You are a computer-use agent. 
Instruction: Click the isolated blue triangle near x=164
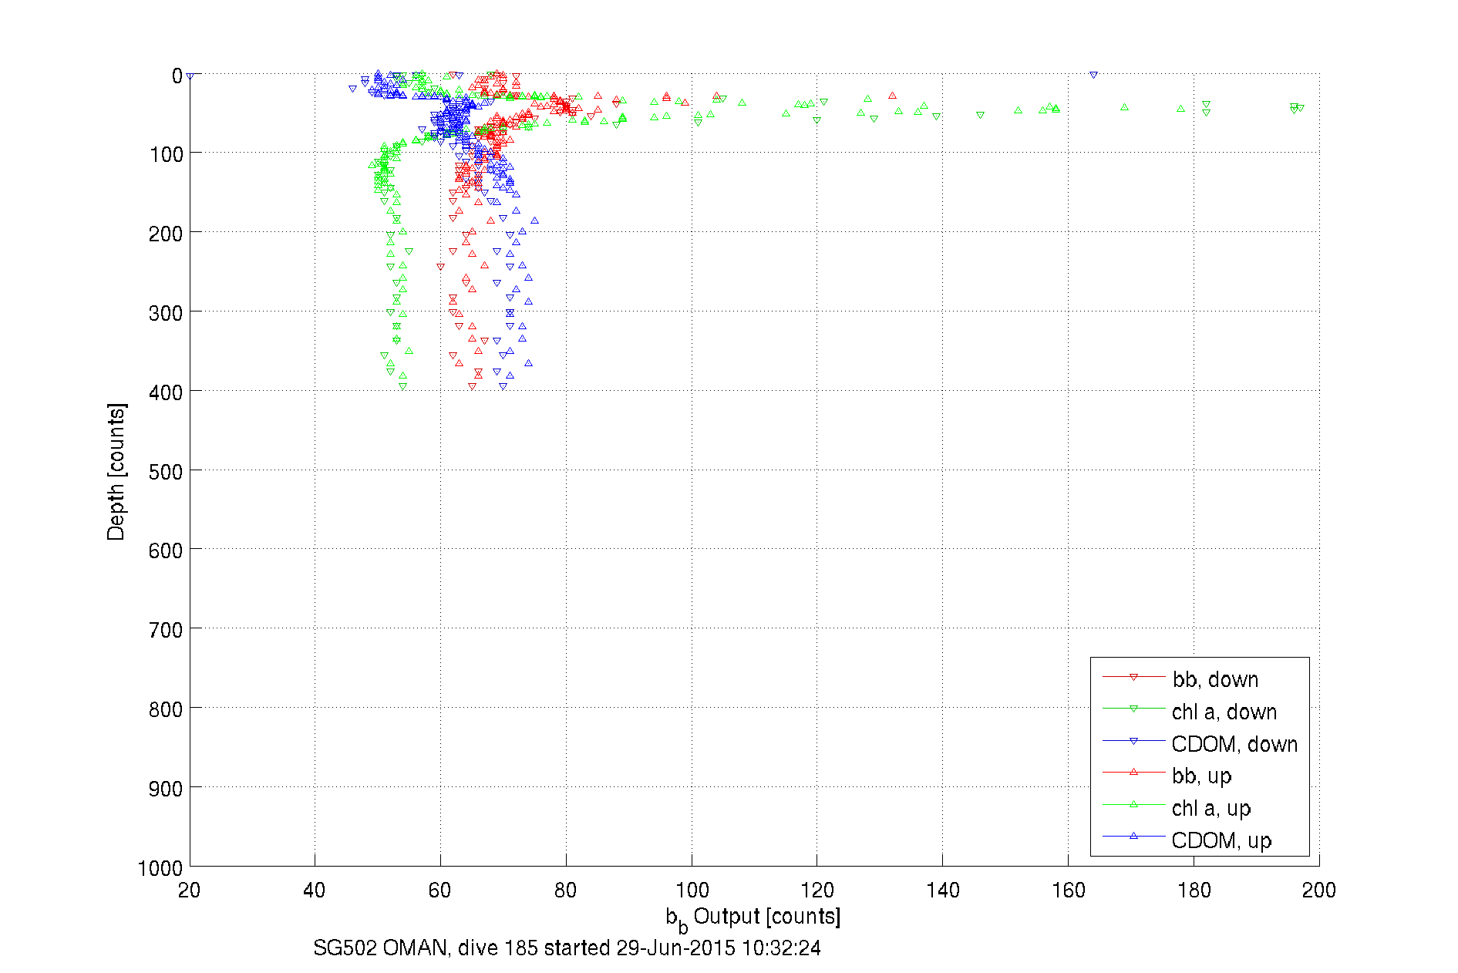tap(1093, 75)
